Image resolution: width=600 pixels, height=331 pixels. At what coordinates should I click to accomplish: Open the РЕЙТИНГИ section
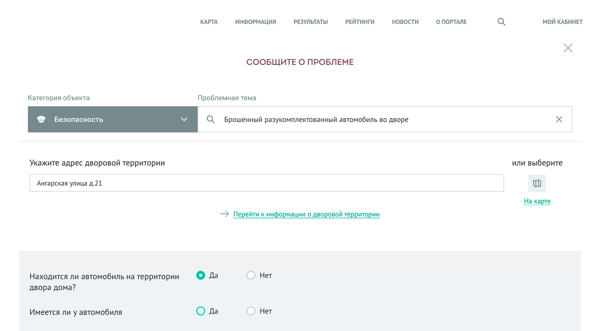pyautogui.click(x=360, y=22)
